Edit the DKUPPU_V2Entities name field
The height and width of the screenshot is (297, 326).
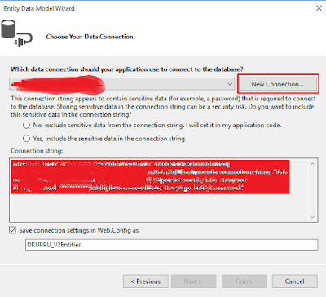pos(171,245)
